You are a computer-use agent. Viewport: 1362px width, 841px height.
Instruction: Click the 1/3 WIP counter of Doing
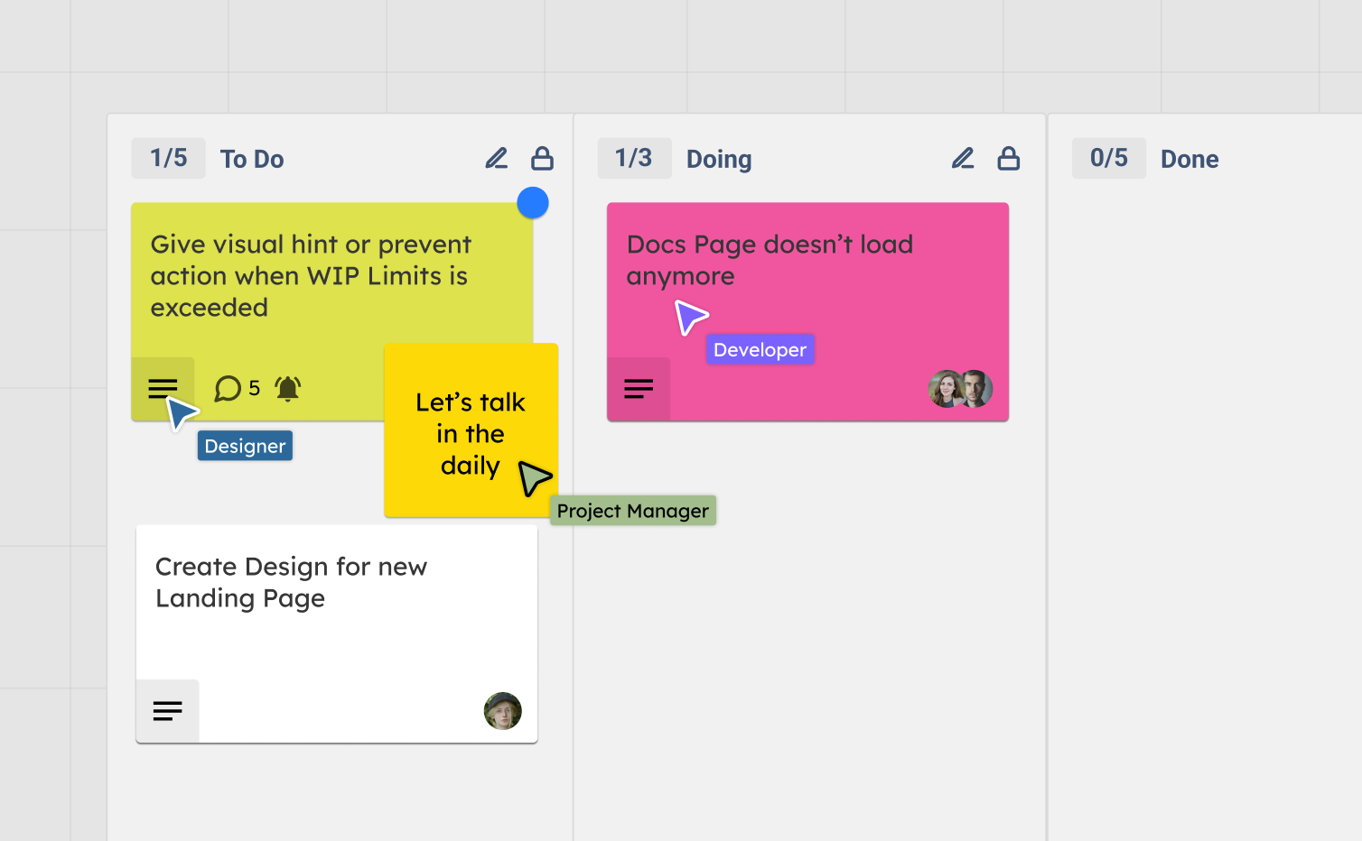pos(634,159)
